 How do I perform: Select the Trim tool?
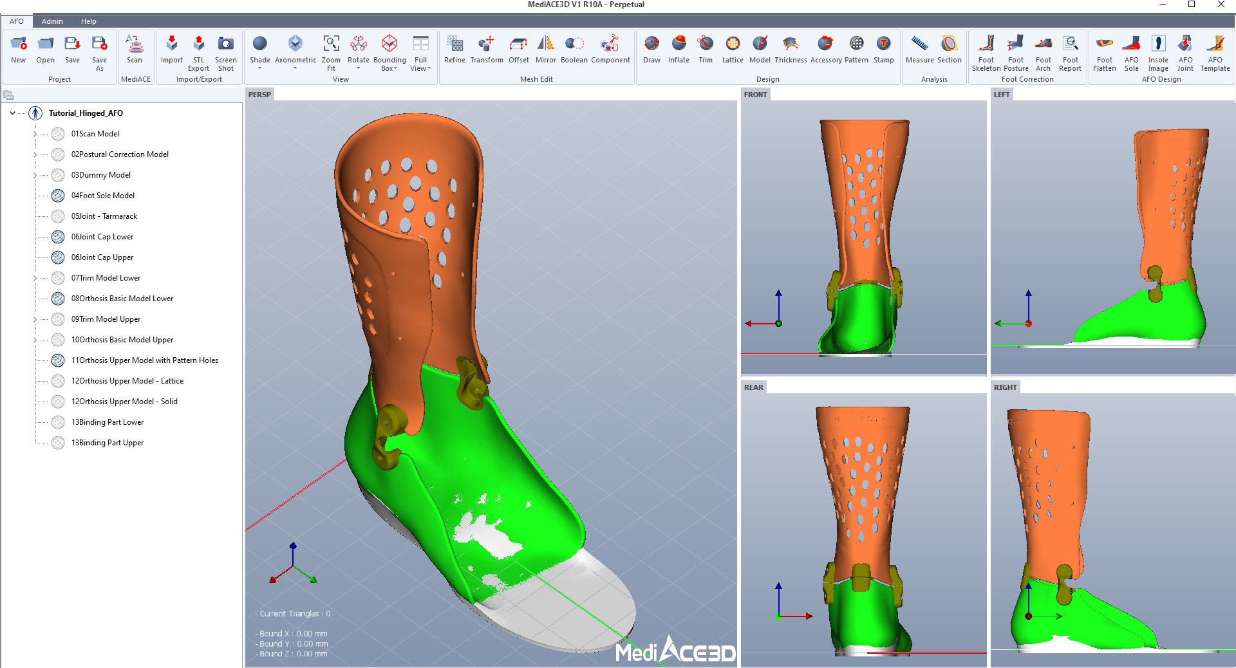(x=706, y=50)
